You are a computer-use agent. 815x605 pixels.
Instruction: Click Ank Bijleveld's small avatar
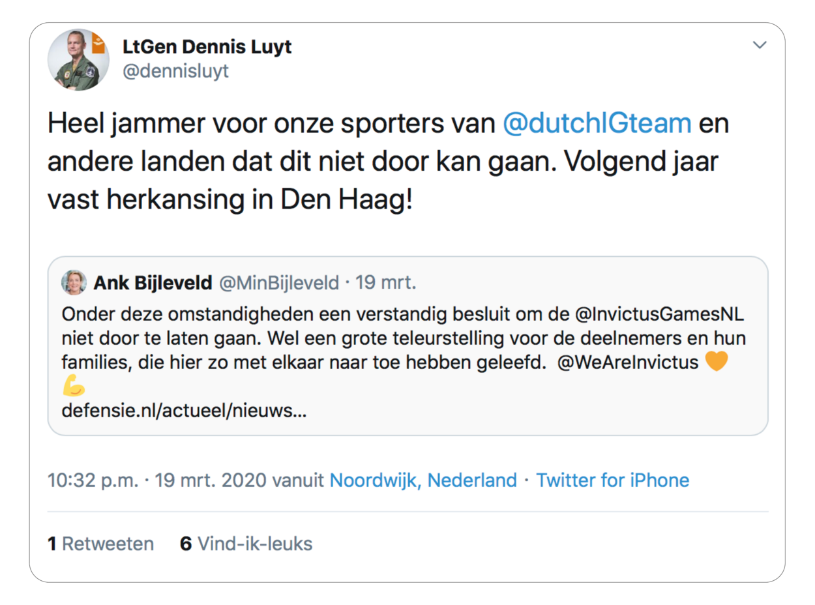74,282
